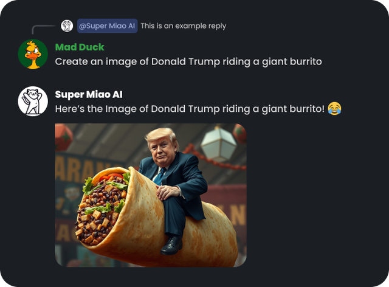Viewport: 389px width, 287px height.
Task: Click the green Mad Duck username
Action: 80,47
